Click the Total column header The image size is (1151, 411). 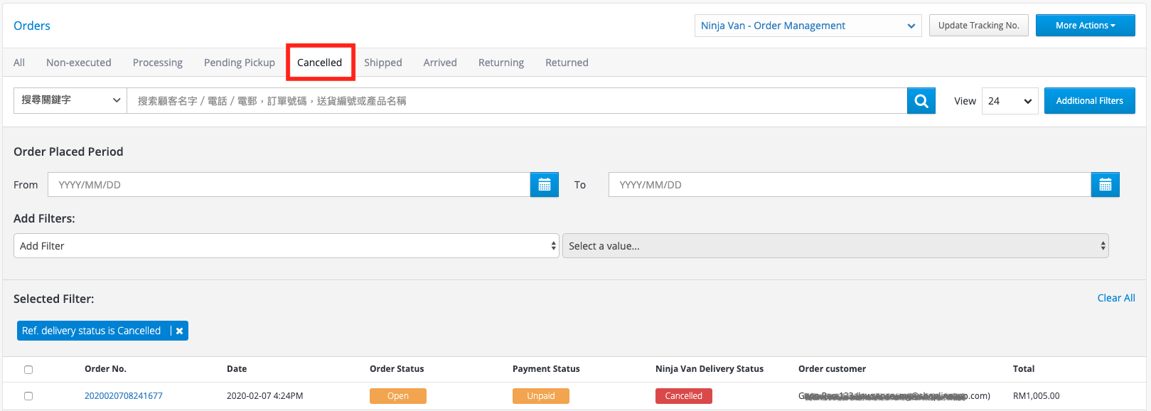point(1024,369)
